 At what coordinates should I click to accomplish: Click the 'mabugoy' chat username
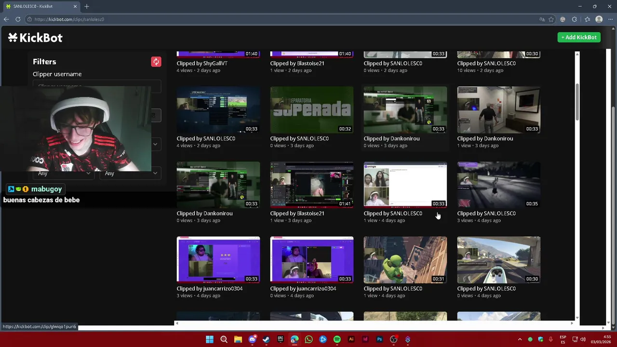[x=46, y=189]
